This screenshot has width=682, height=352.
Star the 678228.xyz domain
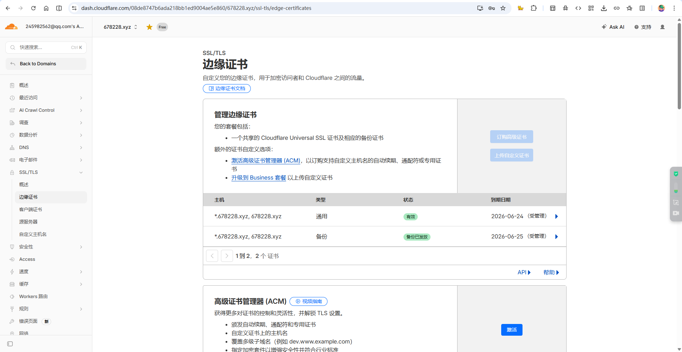click(x=150, y=27)
